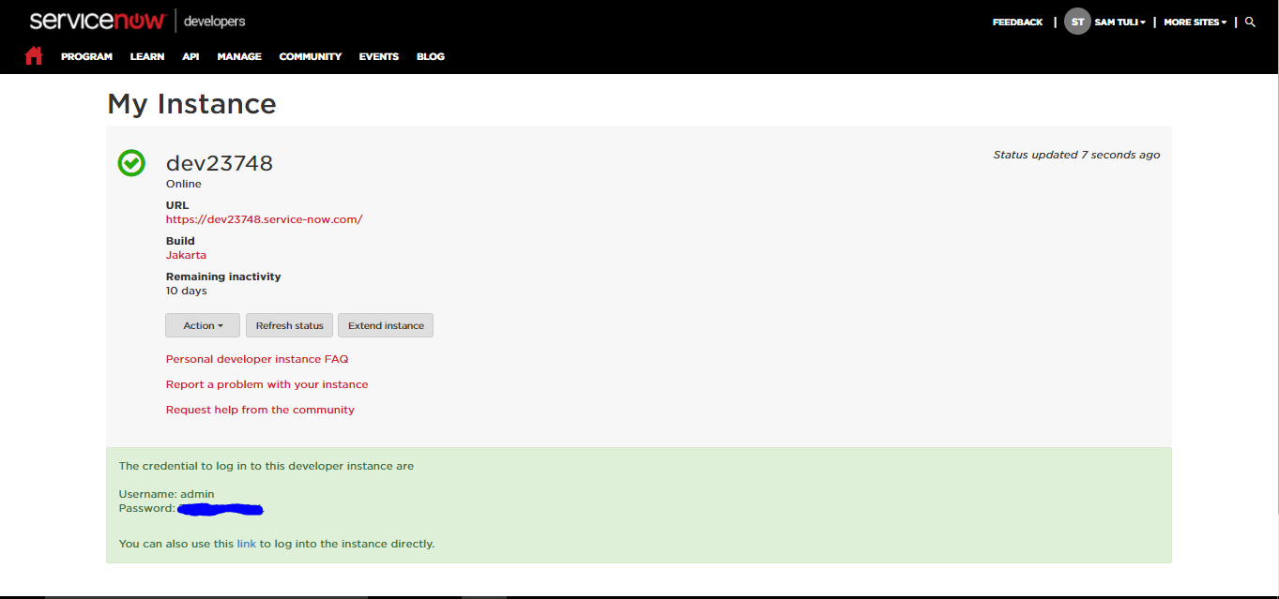This screenshot has width=1279, height=599.
Task: Click the 'Username: admin' text
Action: pyautogui.click(x=166, y=494)
